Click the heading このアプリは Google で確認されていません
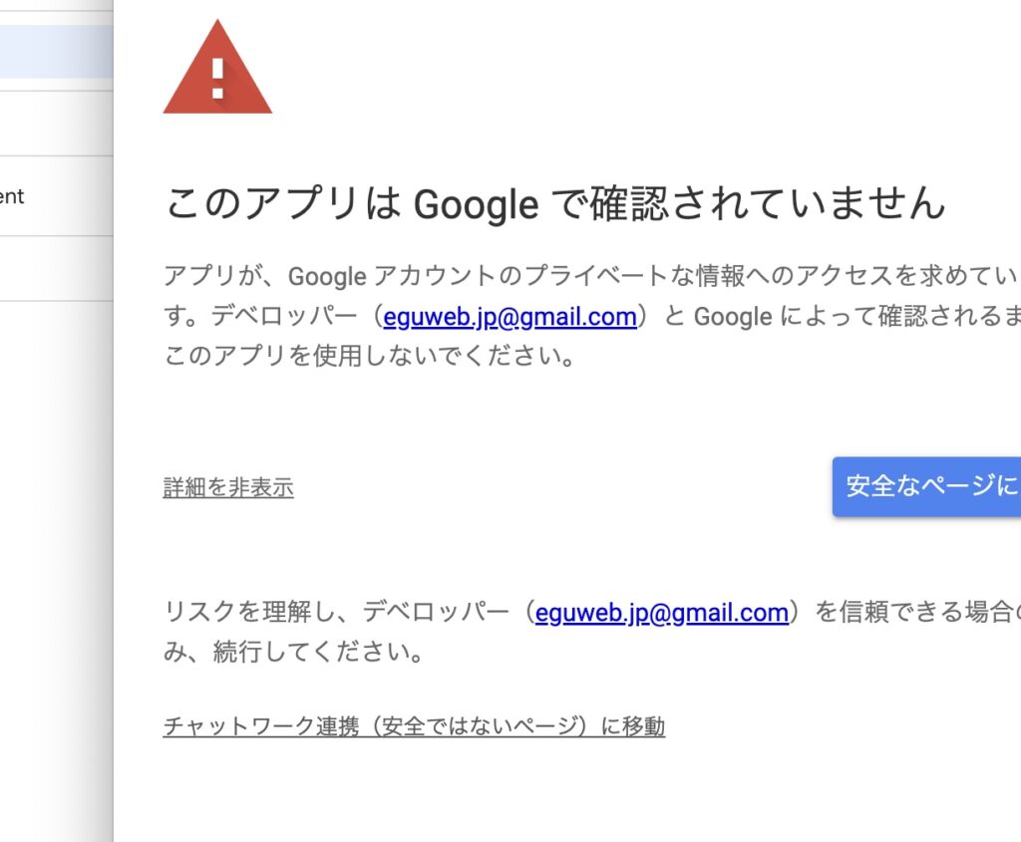 [554, 204]
